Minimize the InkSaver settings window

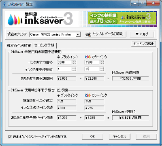pos(135,3)
